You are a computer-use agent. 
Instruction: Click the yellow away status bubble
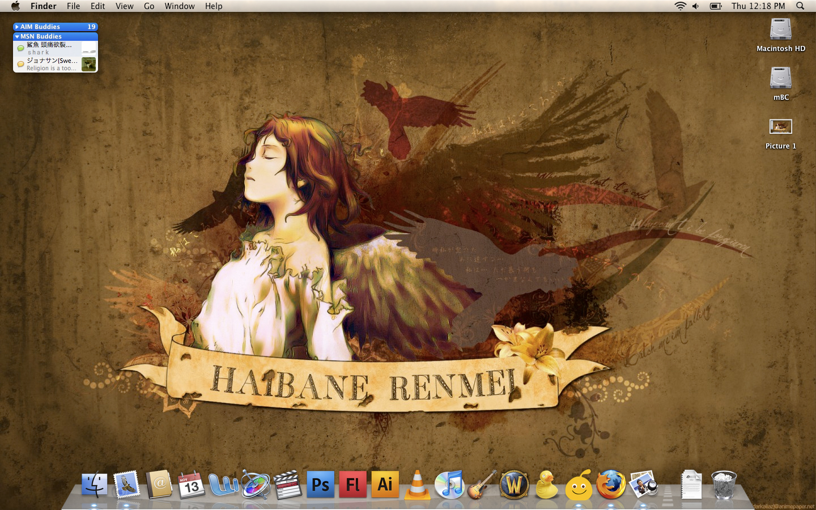pyautogui.click(x=20, y=64)
